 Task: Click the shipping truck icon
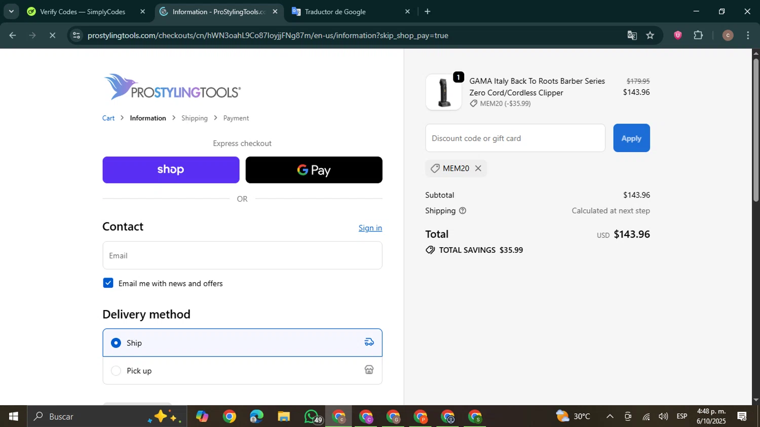point(369,342)
